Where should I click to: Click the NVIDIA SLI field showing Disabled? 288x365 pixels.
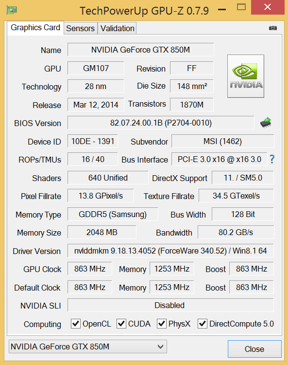pyautogui.click(x=170, y=305)
